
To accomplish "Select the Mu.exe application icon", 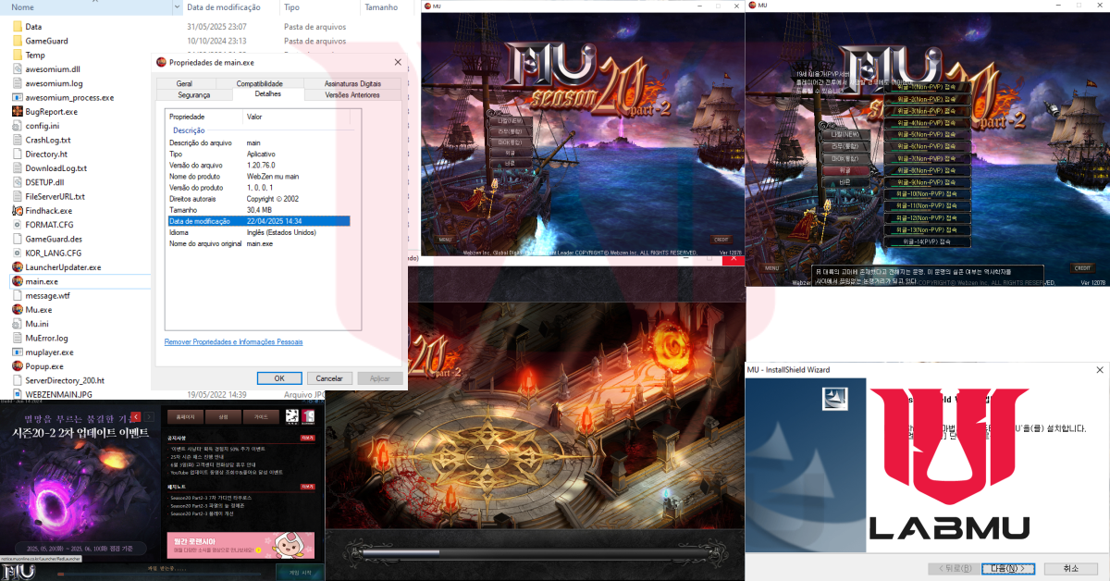I will click(x=18, y=310).
